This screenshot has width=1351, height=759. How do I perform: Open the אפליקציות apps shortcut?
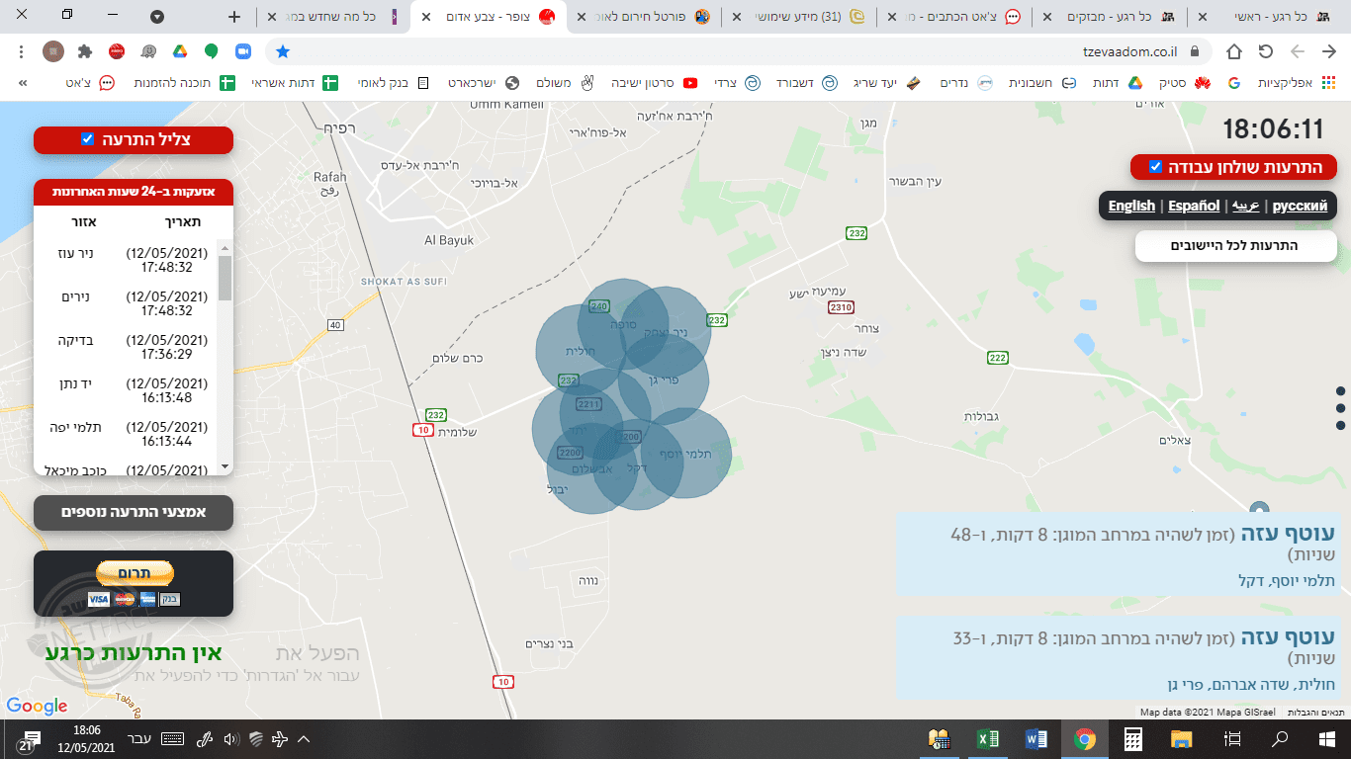(x=1297, y=83)
